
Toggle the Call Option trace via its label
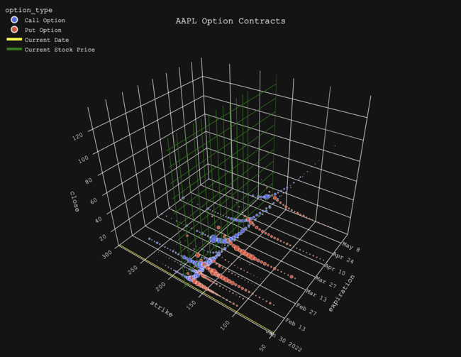(x=43, y=20)
